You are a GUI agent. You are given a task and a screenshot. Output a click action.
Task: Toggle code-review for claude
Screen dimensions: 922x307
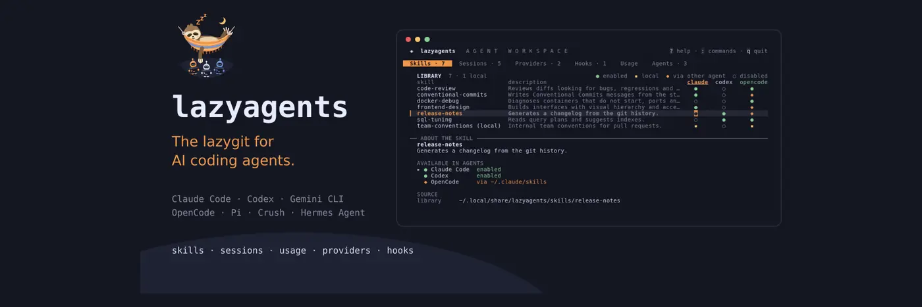(x=695, y=89)
